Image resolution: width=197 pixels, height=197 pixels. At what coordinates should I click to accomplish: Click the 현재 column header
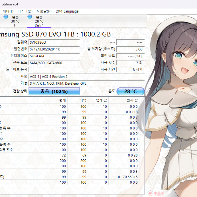(57, 100)
